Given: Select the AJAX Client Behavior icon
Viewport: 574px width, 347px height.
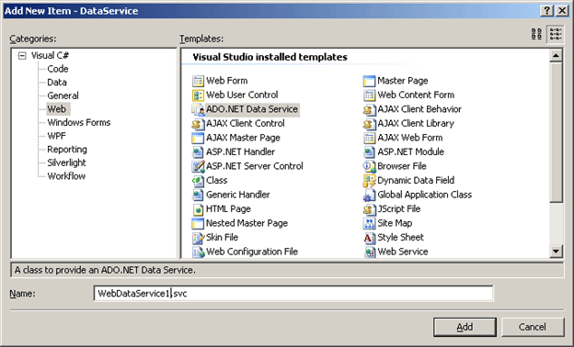Looking at the screenshot, I should [x=369, y=109].
